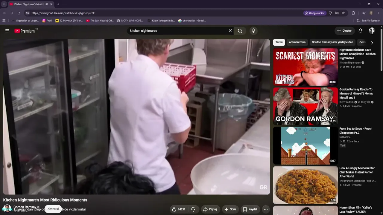Open YouTube notifications bell
The width and height of the screenshot is (383, 215).
click(361, 31)
